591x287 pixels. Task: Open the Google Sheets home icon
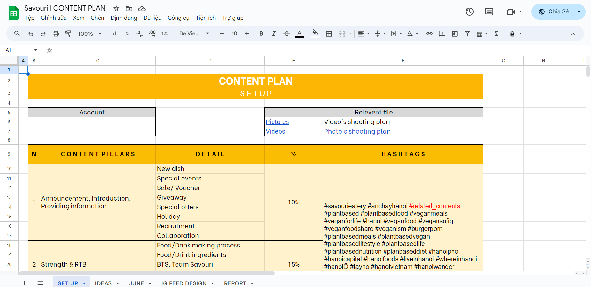tap(13, 13)
